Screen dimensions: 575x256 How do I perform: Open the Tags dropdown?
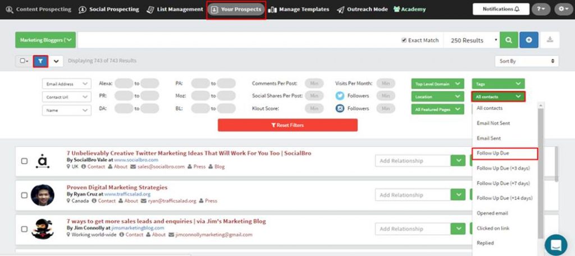pos(498,84)
